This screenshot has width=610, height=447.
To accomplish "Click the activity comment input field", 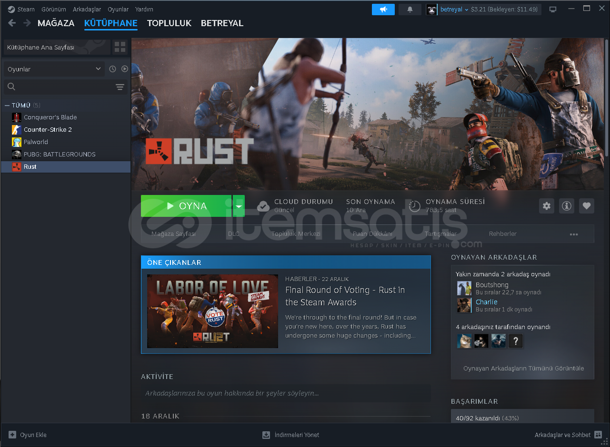I will [x=286, y=393].
